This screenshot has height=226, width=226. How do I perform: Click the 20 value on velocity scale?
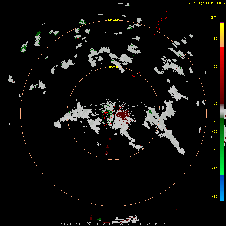tap(216, 94)
